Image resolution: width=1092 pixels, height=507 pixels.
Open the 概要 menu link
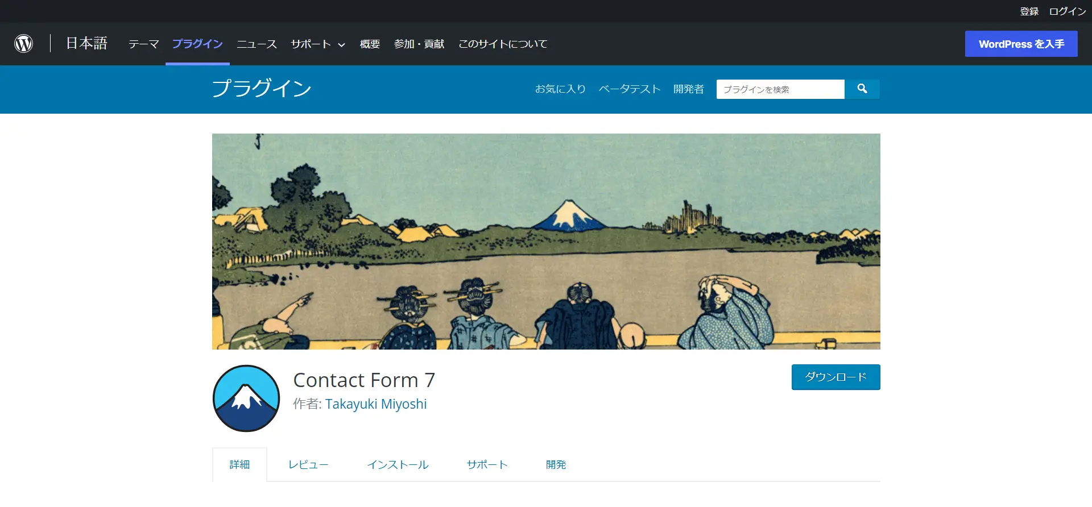[x=370, y=44]
